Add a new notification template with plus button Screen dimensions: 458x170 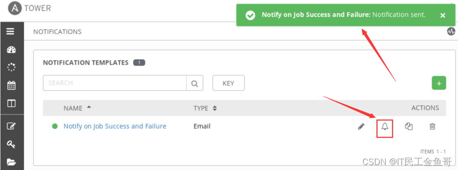(439, 83)
